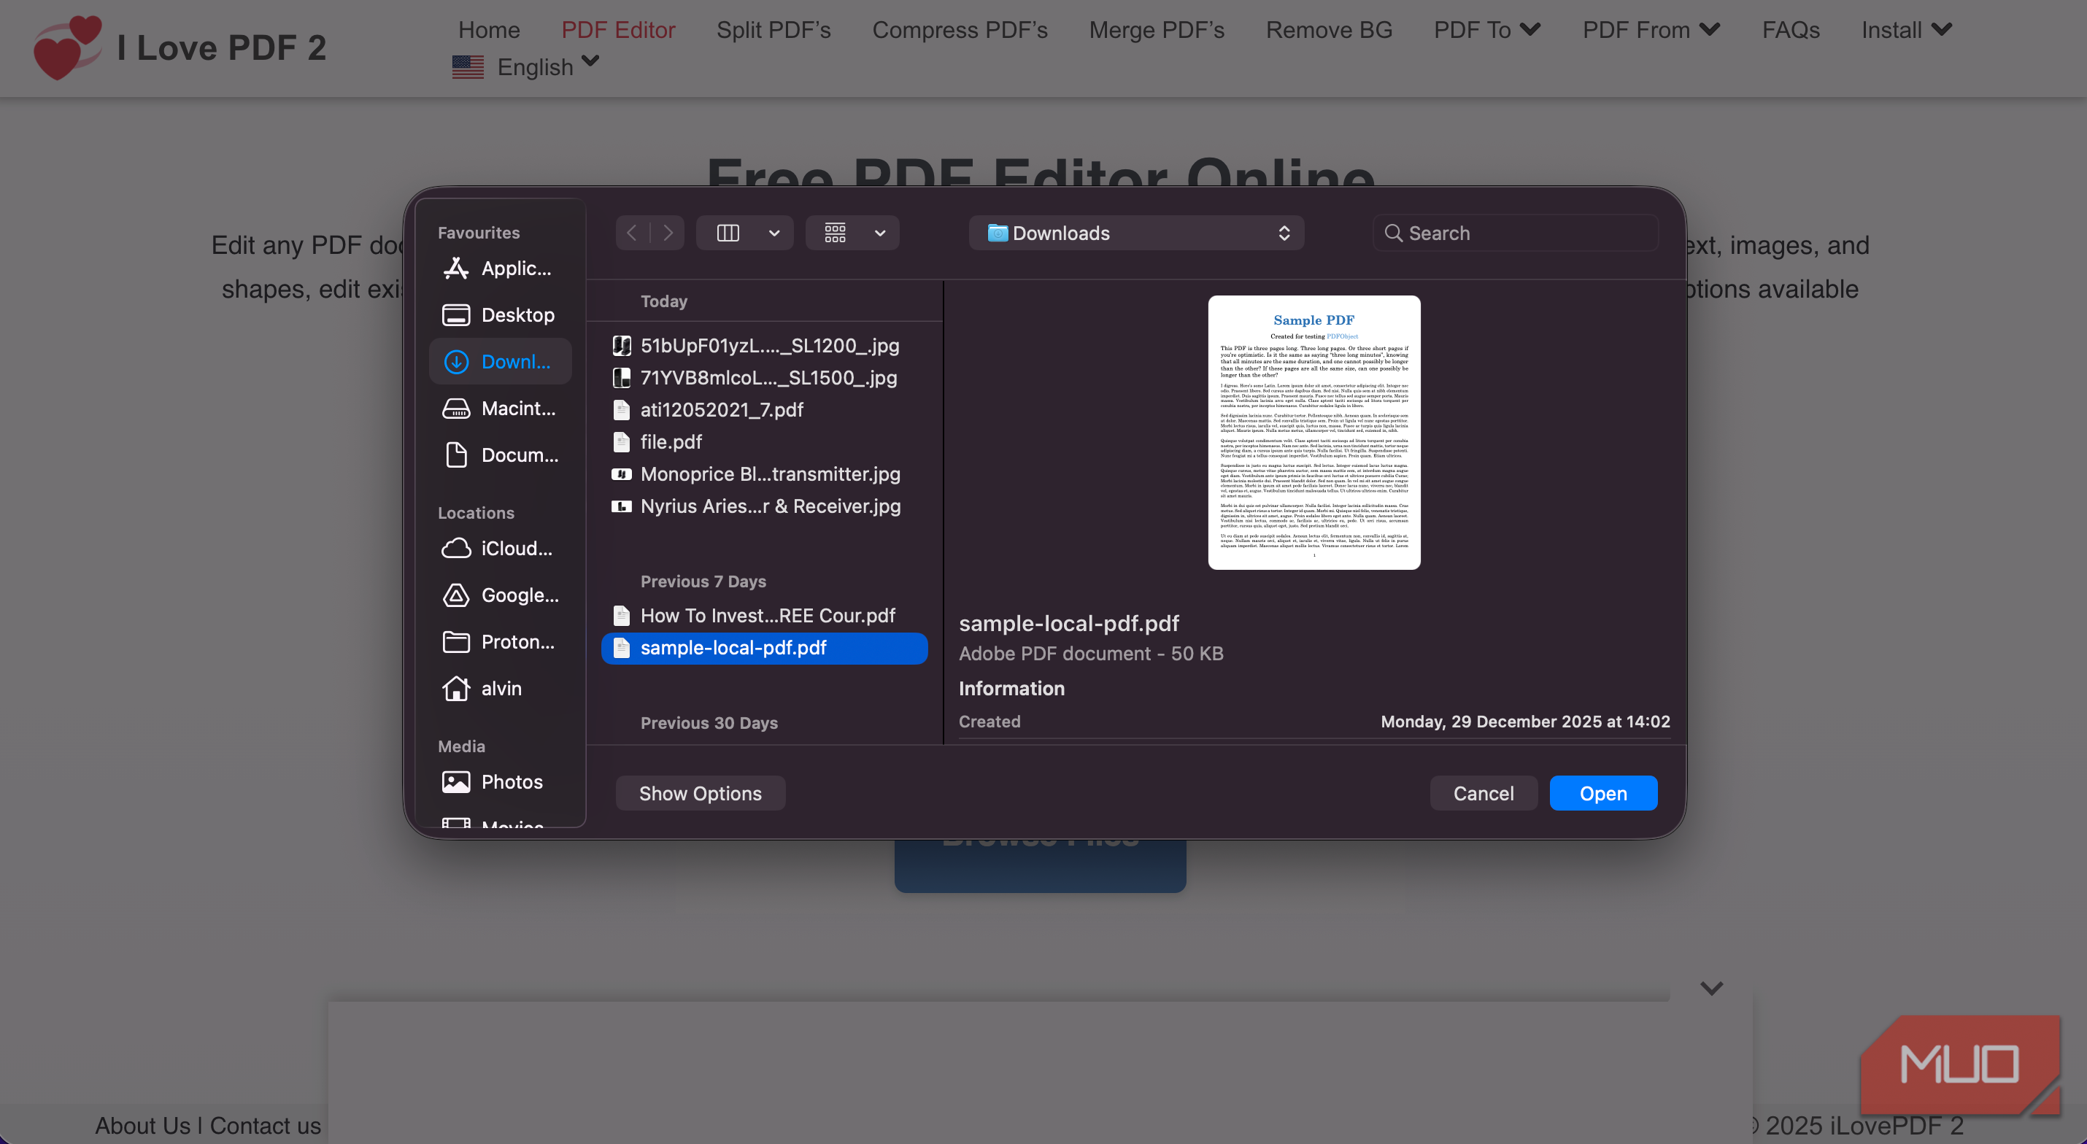The height and width of the screenshot is (1144, 2087).
Task: Open the Downloads location popup
Action: pos(1137,233)
